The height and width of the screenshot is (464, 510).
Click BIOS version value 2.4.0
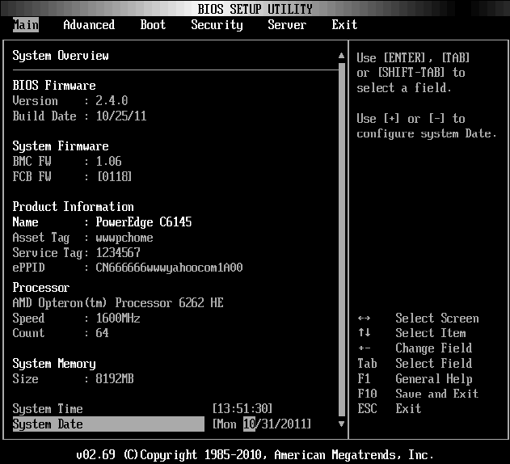112,101
